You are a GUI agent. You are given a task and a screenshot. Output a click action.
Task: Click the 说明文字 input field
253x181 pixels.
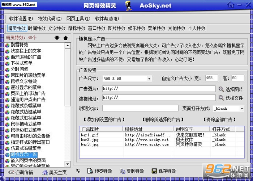point(140,108)
